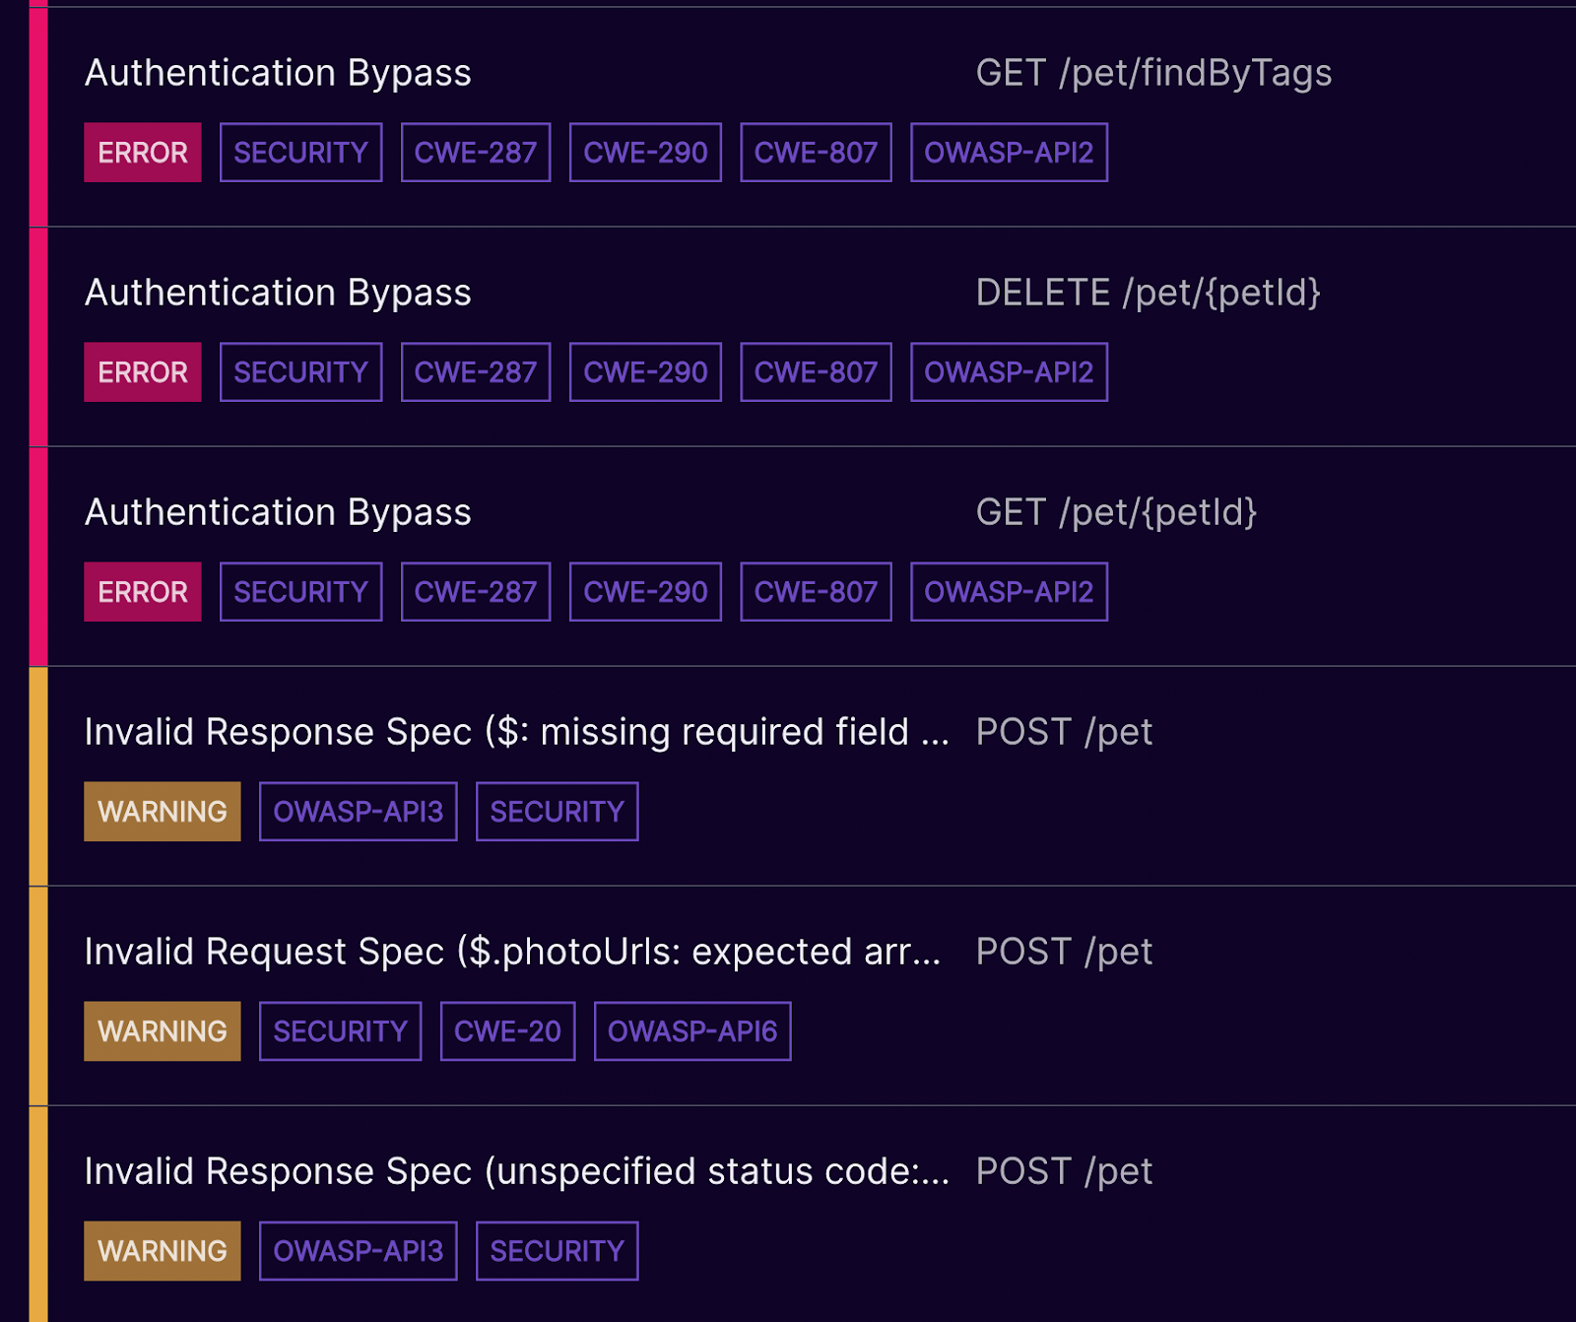1576x1322 pixels.
Task: Click WARNING badge on Invalid Request Spec finding
Action: tap(163, 1031)
